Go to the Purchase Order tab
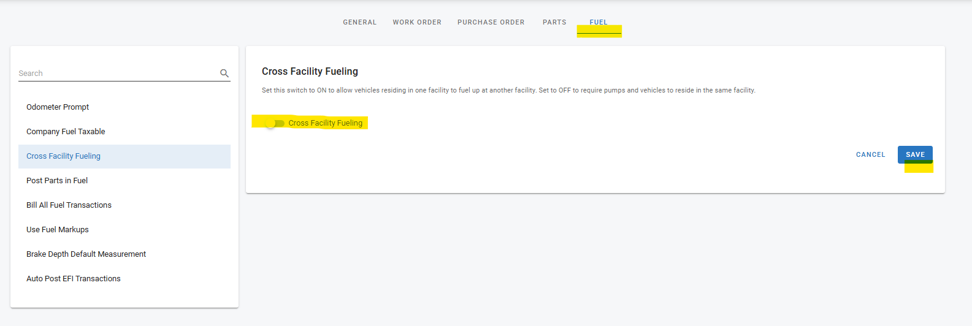 tap(491, 22)
